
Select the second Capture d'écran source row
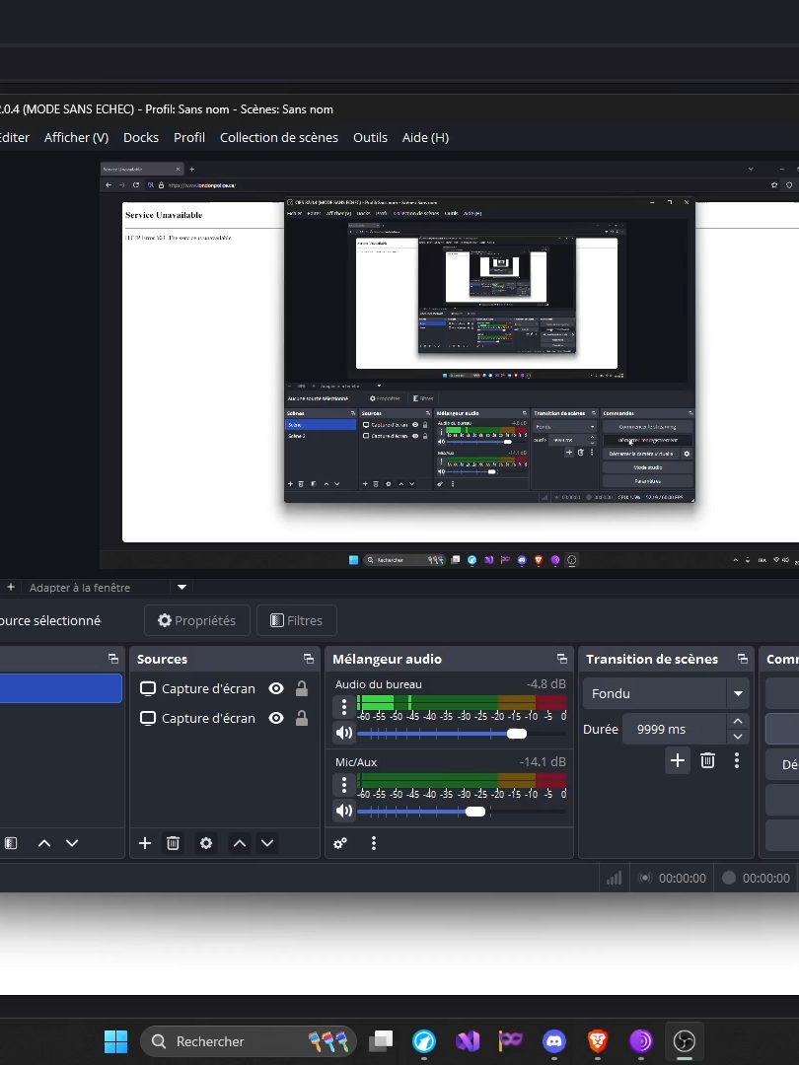[224, 718]
